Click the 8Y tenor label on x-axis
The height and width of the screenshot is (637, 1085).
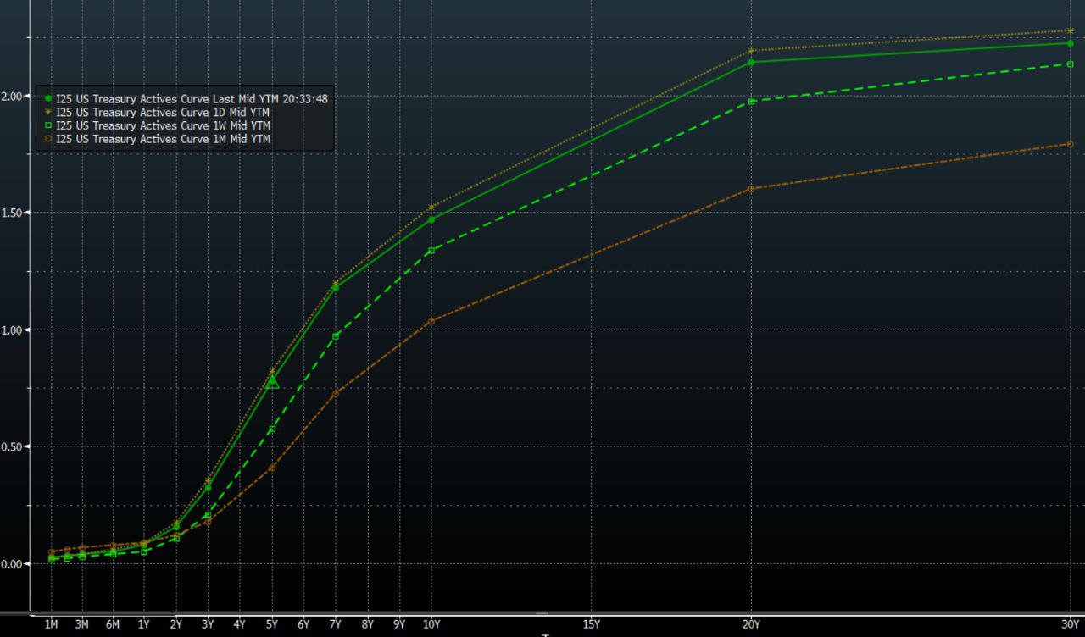(368, 624)
